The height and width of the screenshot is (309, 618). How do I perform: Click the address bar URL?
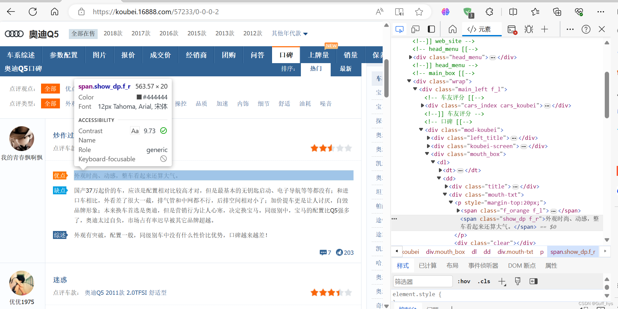point(156,12)
